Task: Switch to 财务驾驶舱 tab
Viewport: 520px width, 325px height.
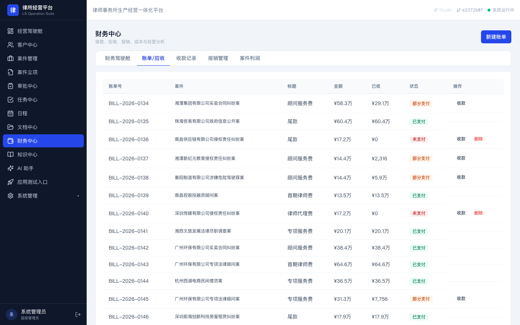Action: [x=118, y=58]
